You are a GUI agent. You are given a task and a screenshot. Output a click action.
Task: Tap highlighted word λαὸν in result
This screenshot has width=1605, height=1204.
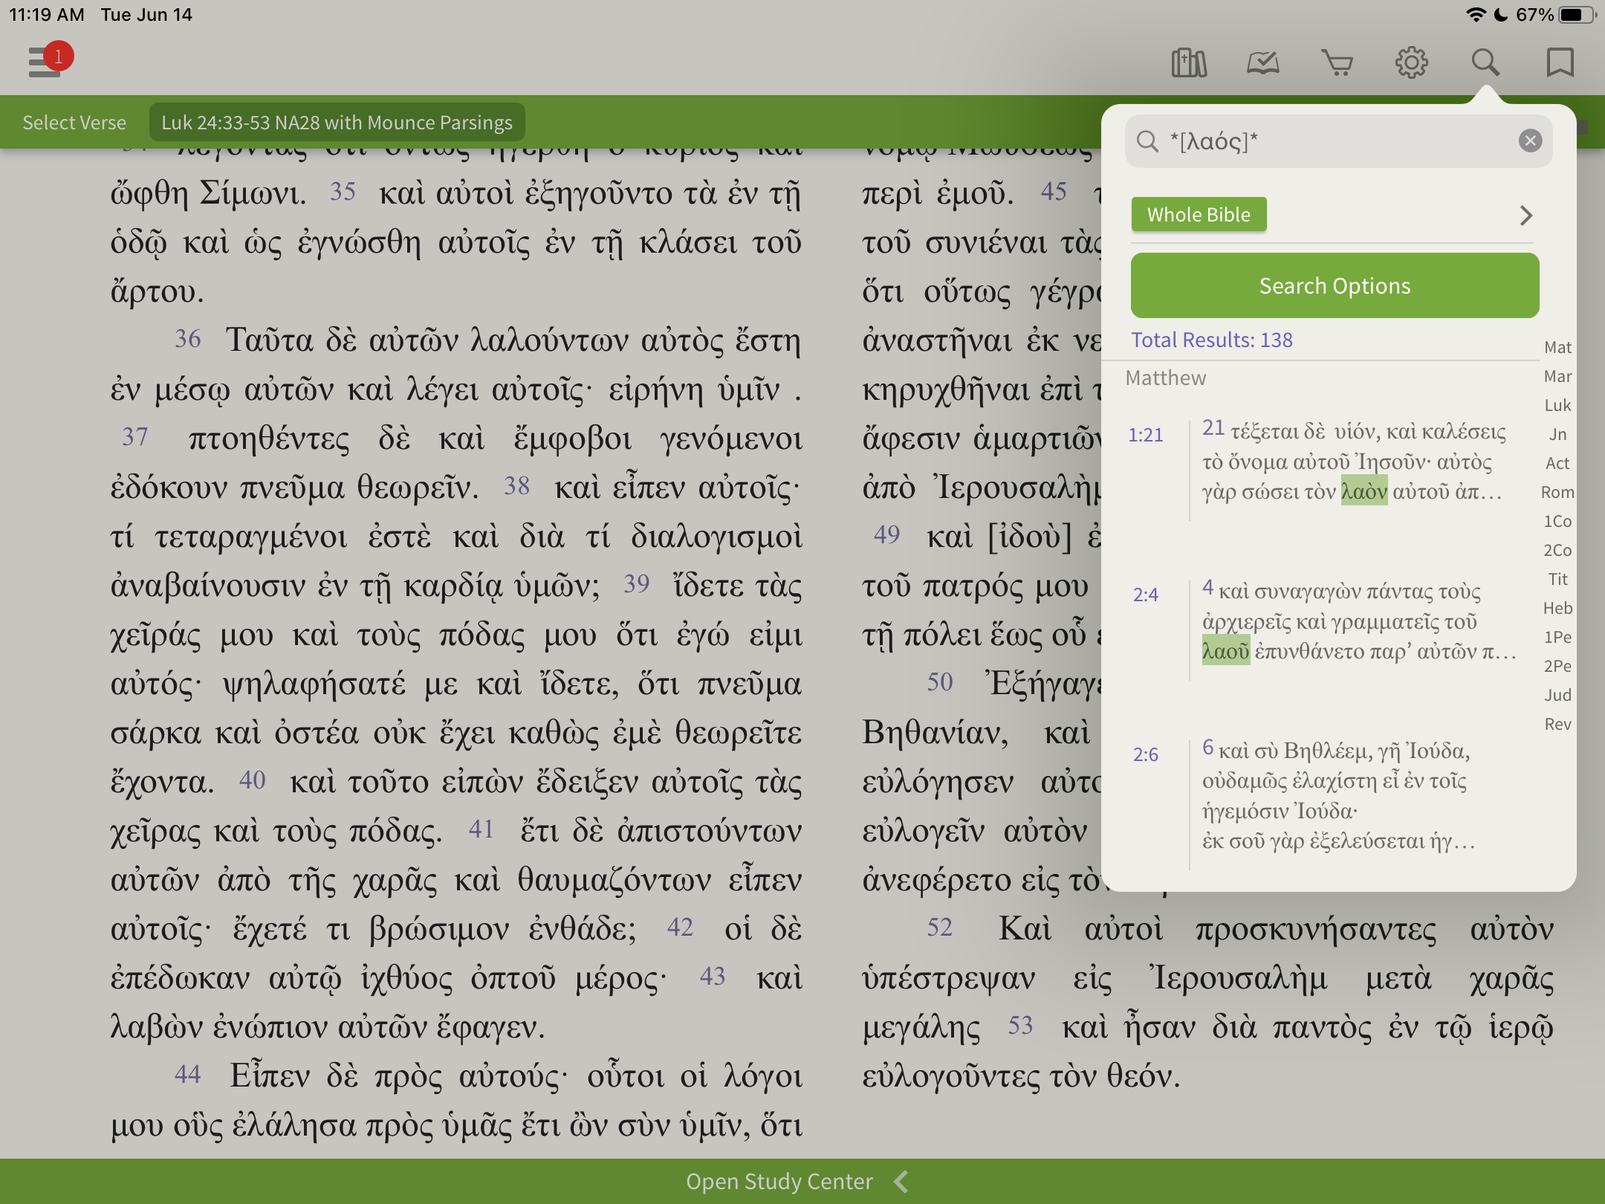pos(1364,491)
